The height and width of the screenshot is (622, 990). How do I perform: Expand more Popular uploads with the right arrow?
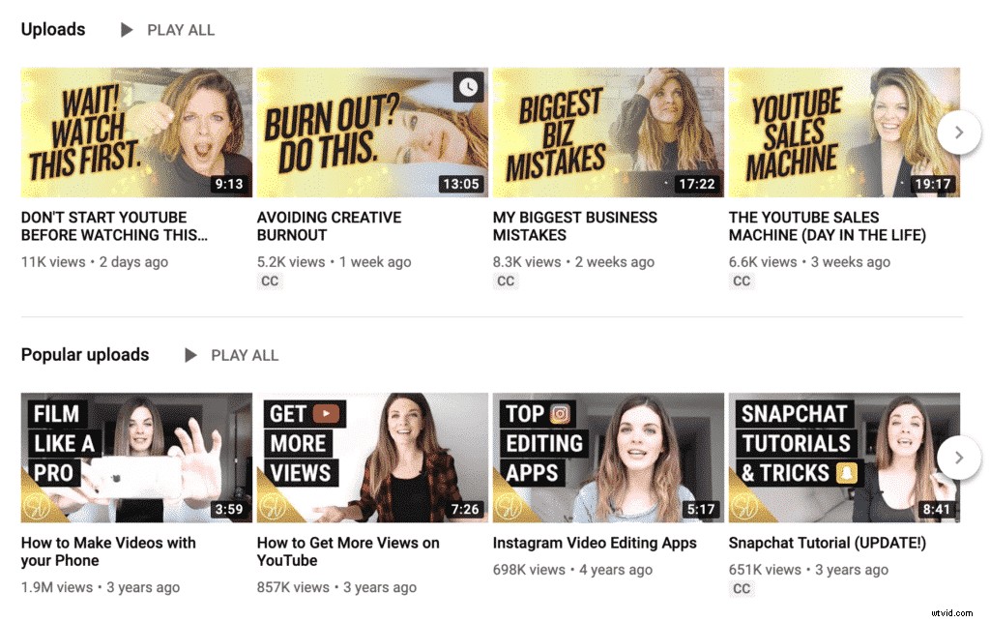958,457
